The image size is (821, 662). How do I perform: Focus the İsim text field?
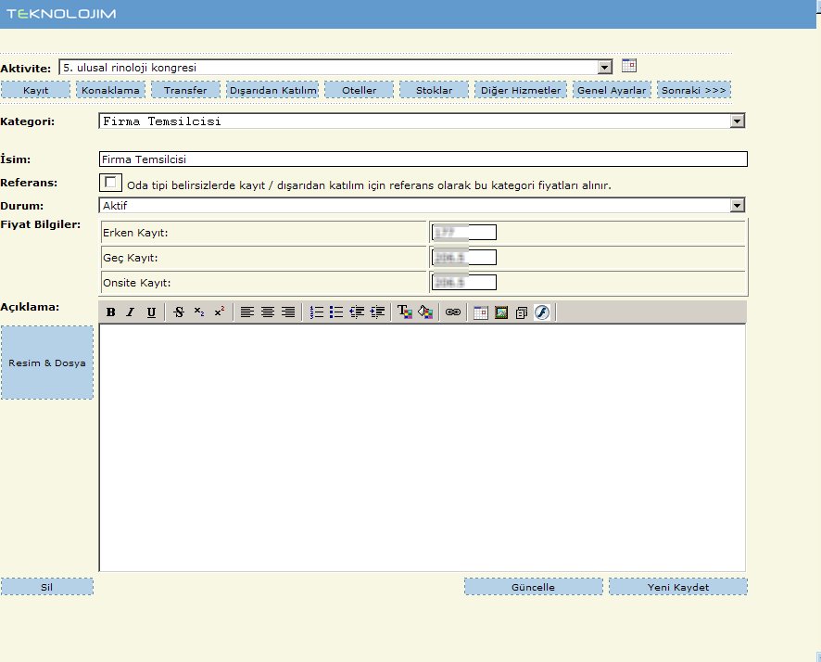[x=423, y=159]
